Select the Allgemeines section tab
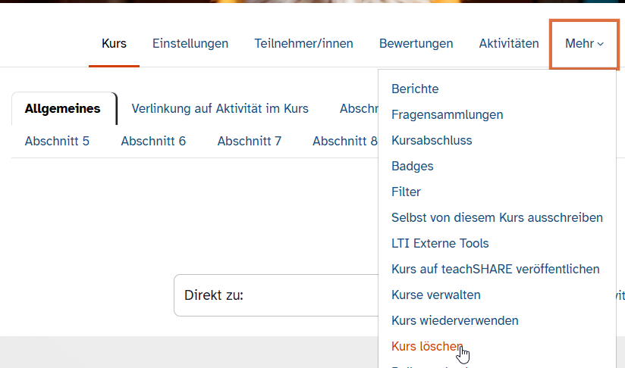This screenshot has height=368, width=625. [63, 108]
